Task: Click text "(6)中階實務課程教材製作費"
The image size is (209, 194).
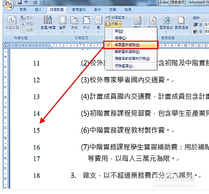Action: tap(123, 130)
